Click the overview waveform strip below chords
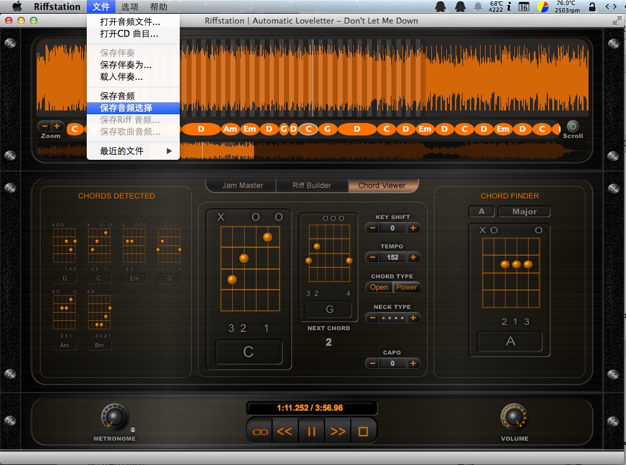 coord(311,151)
